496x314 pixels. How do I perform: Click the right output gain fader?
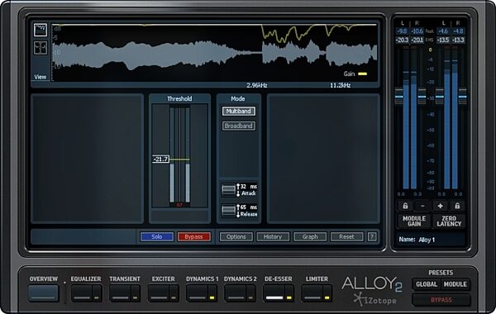click(x=462, y=97)
